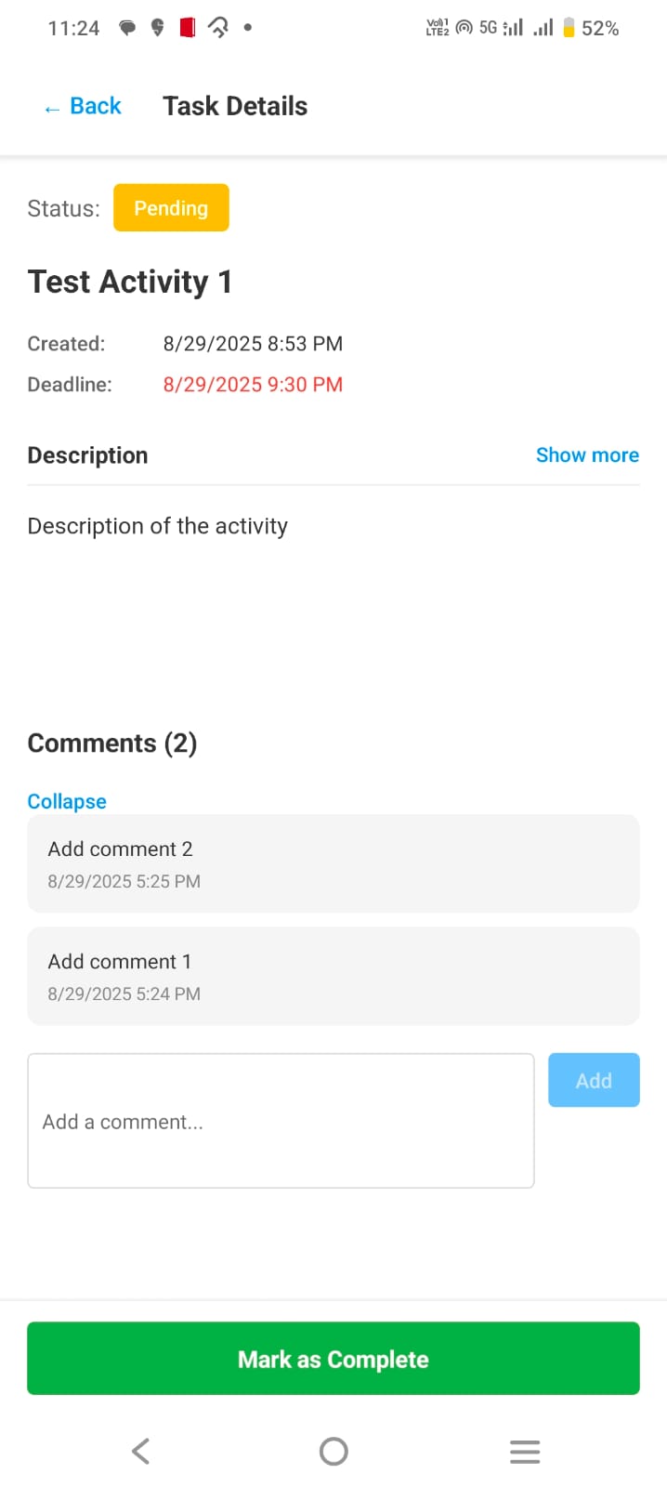Select the Add comment 1 entry

pyautogui.click(x=333, y=976)
